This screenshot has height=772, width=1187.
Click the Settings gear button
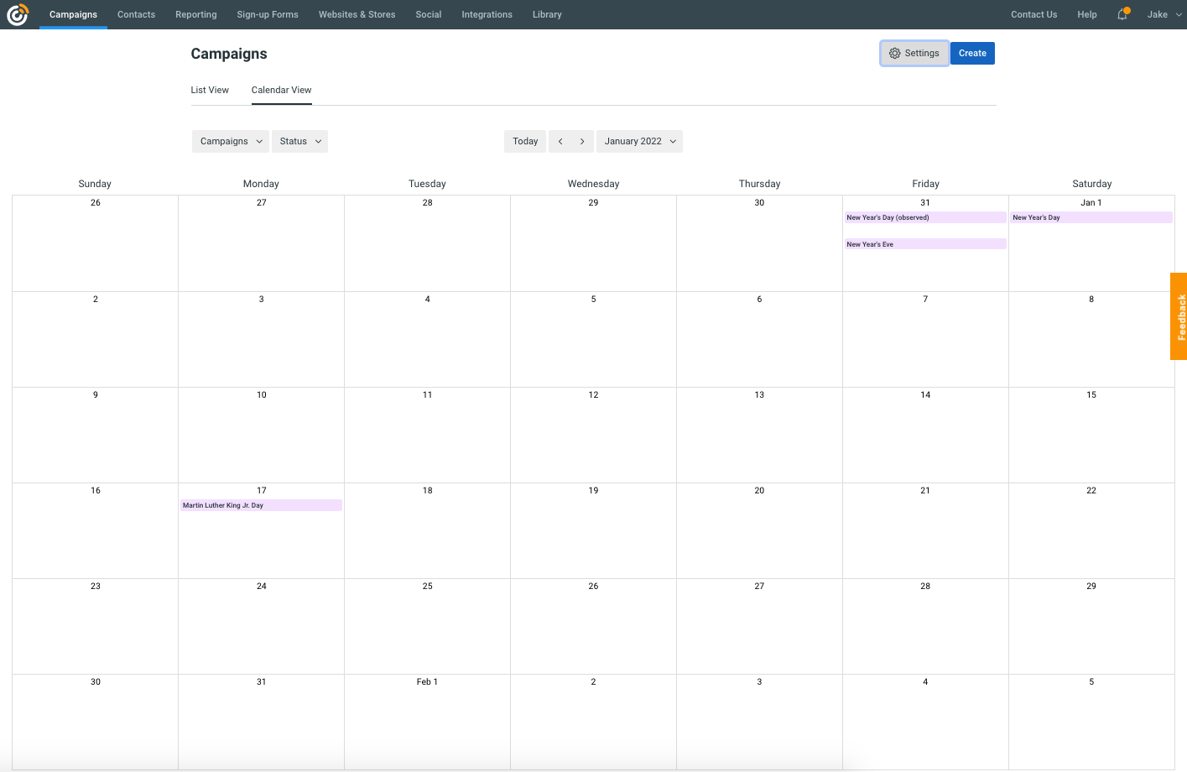tap(914, 53)
